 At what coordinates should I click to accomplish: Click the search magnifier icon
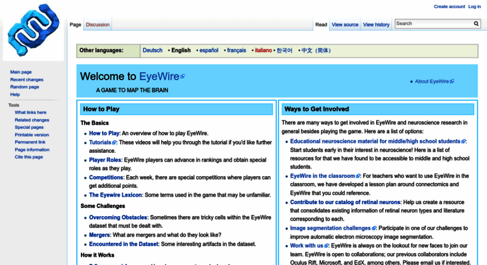[x=476, y=24]
